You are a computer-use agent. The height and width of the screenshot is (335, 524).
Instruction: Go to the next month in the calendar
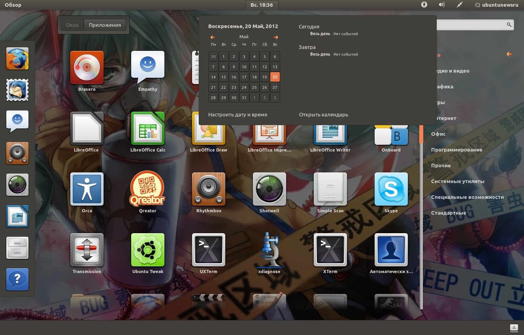tap(276, 37)
